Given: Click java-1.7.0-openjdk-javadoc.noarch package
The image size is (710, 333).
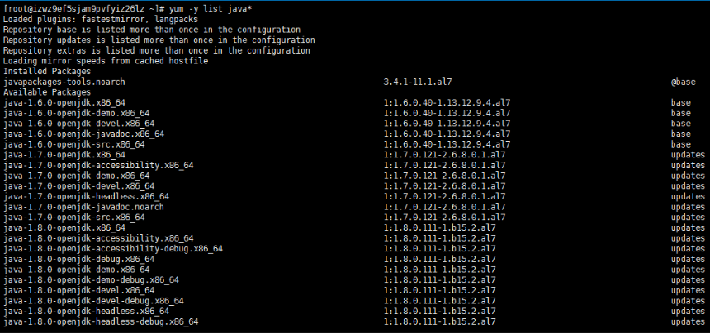Looking at the screenshot, I should [83, 207].
